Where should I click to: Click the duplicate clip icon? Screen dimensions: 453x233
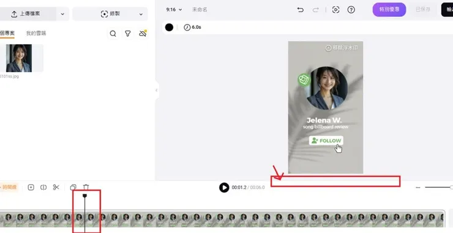[73, 187]
